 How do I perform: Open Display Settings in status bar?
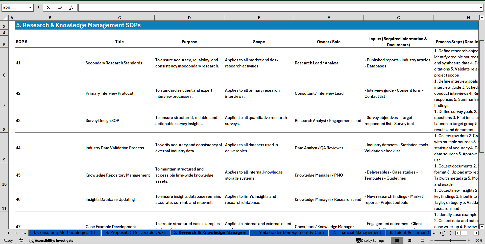tap(370, 240)
